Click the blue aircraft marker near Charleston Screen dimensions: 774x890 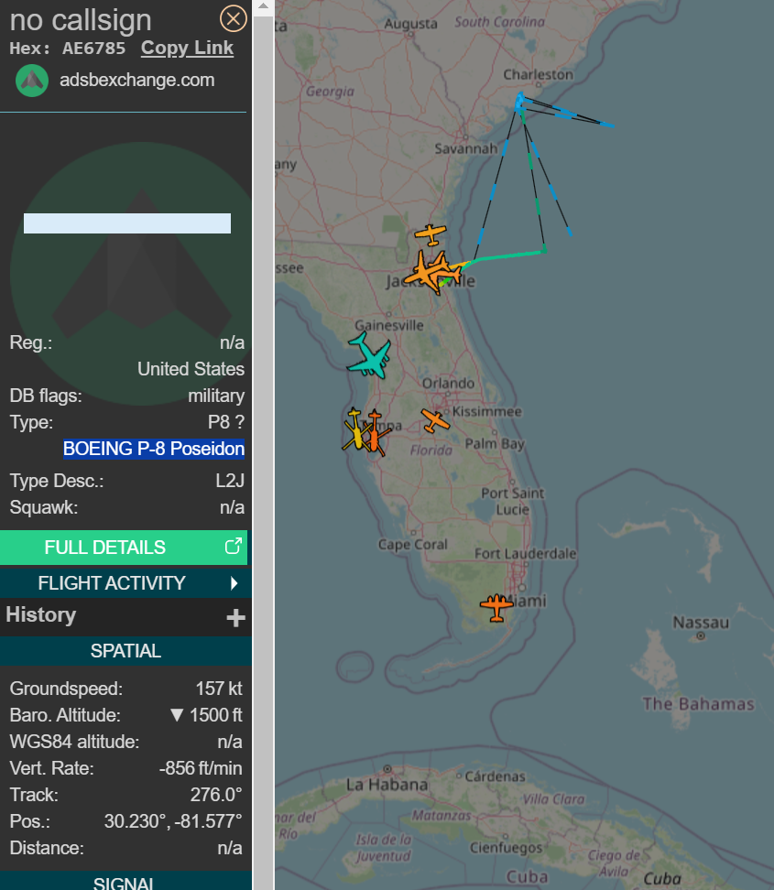pos(519,102)
